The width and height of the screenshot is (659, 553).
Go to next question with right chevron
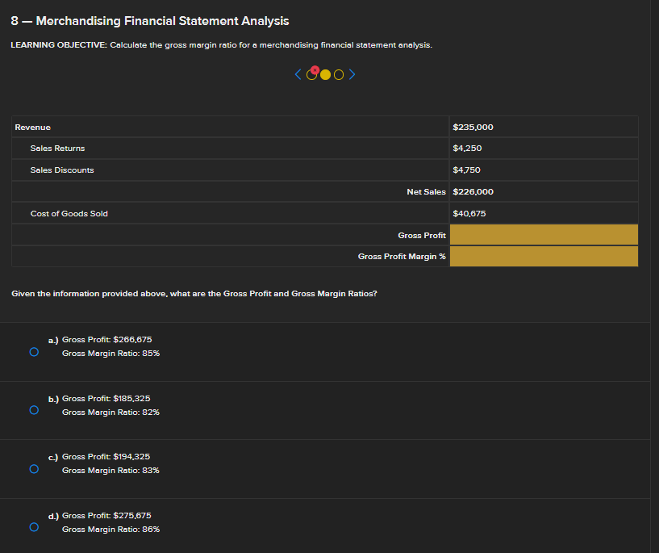[x=352, y=76]
